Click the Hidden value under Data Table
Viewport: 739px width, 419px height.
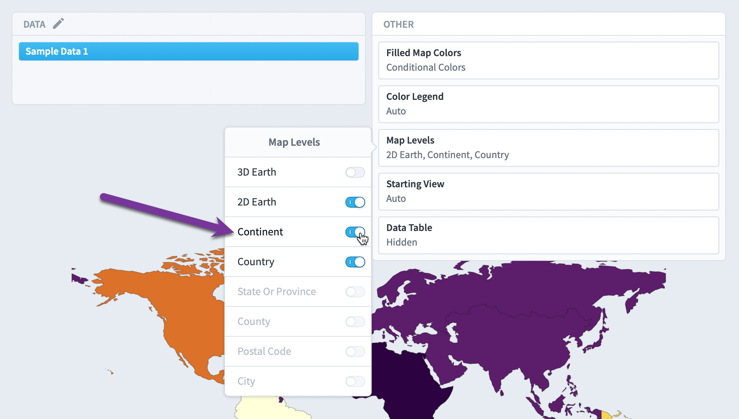click(x=402, y=242)
